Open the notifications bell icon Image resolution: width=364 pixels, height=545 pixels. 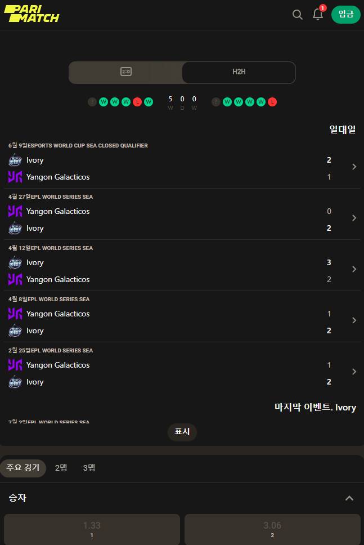[318, 14]
